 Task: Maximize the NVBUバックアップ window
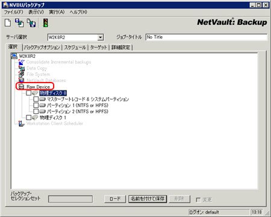tap(259, 5)
